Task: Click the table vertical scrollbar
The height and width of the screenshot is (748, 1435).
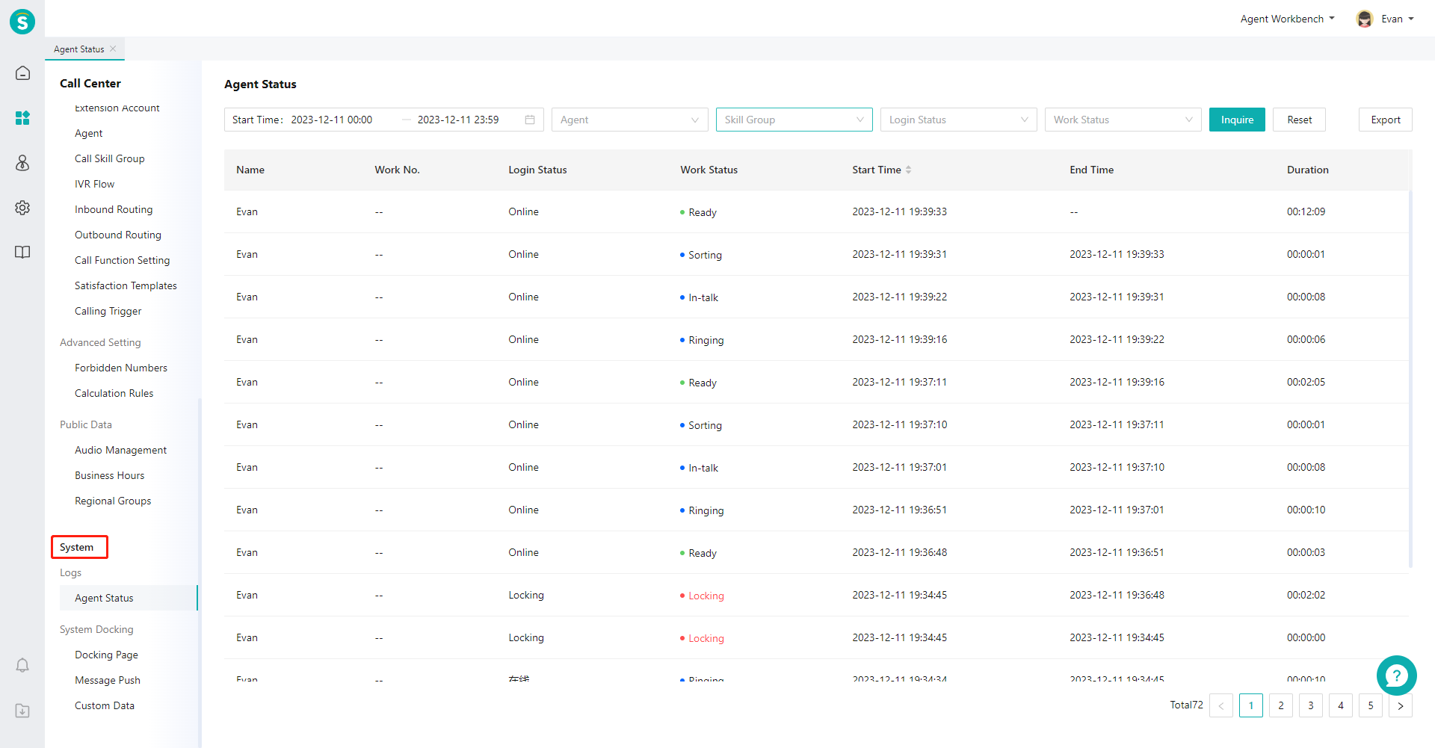Action: [1410, 379]
